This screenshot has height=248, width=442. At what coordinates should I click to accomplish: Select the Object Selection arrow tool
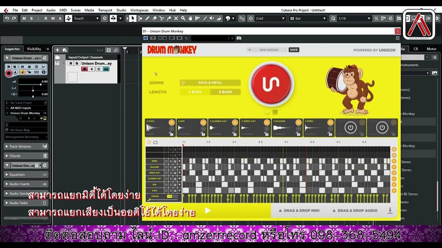(x=133, y=18)
